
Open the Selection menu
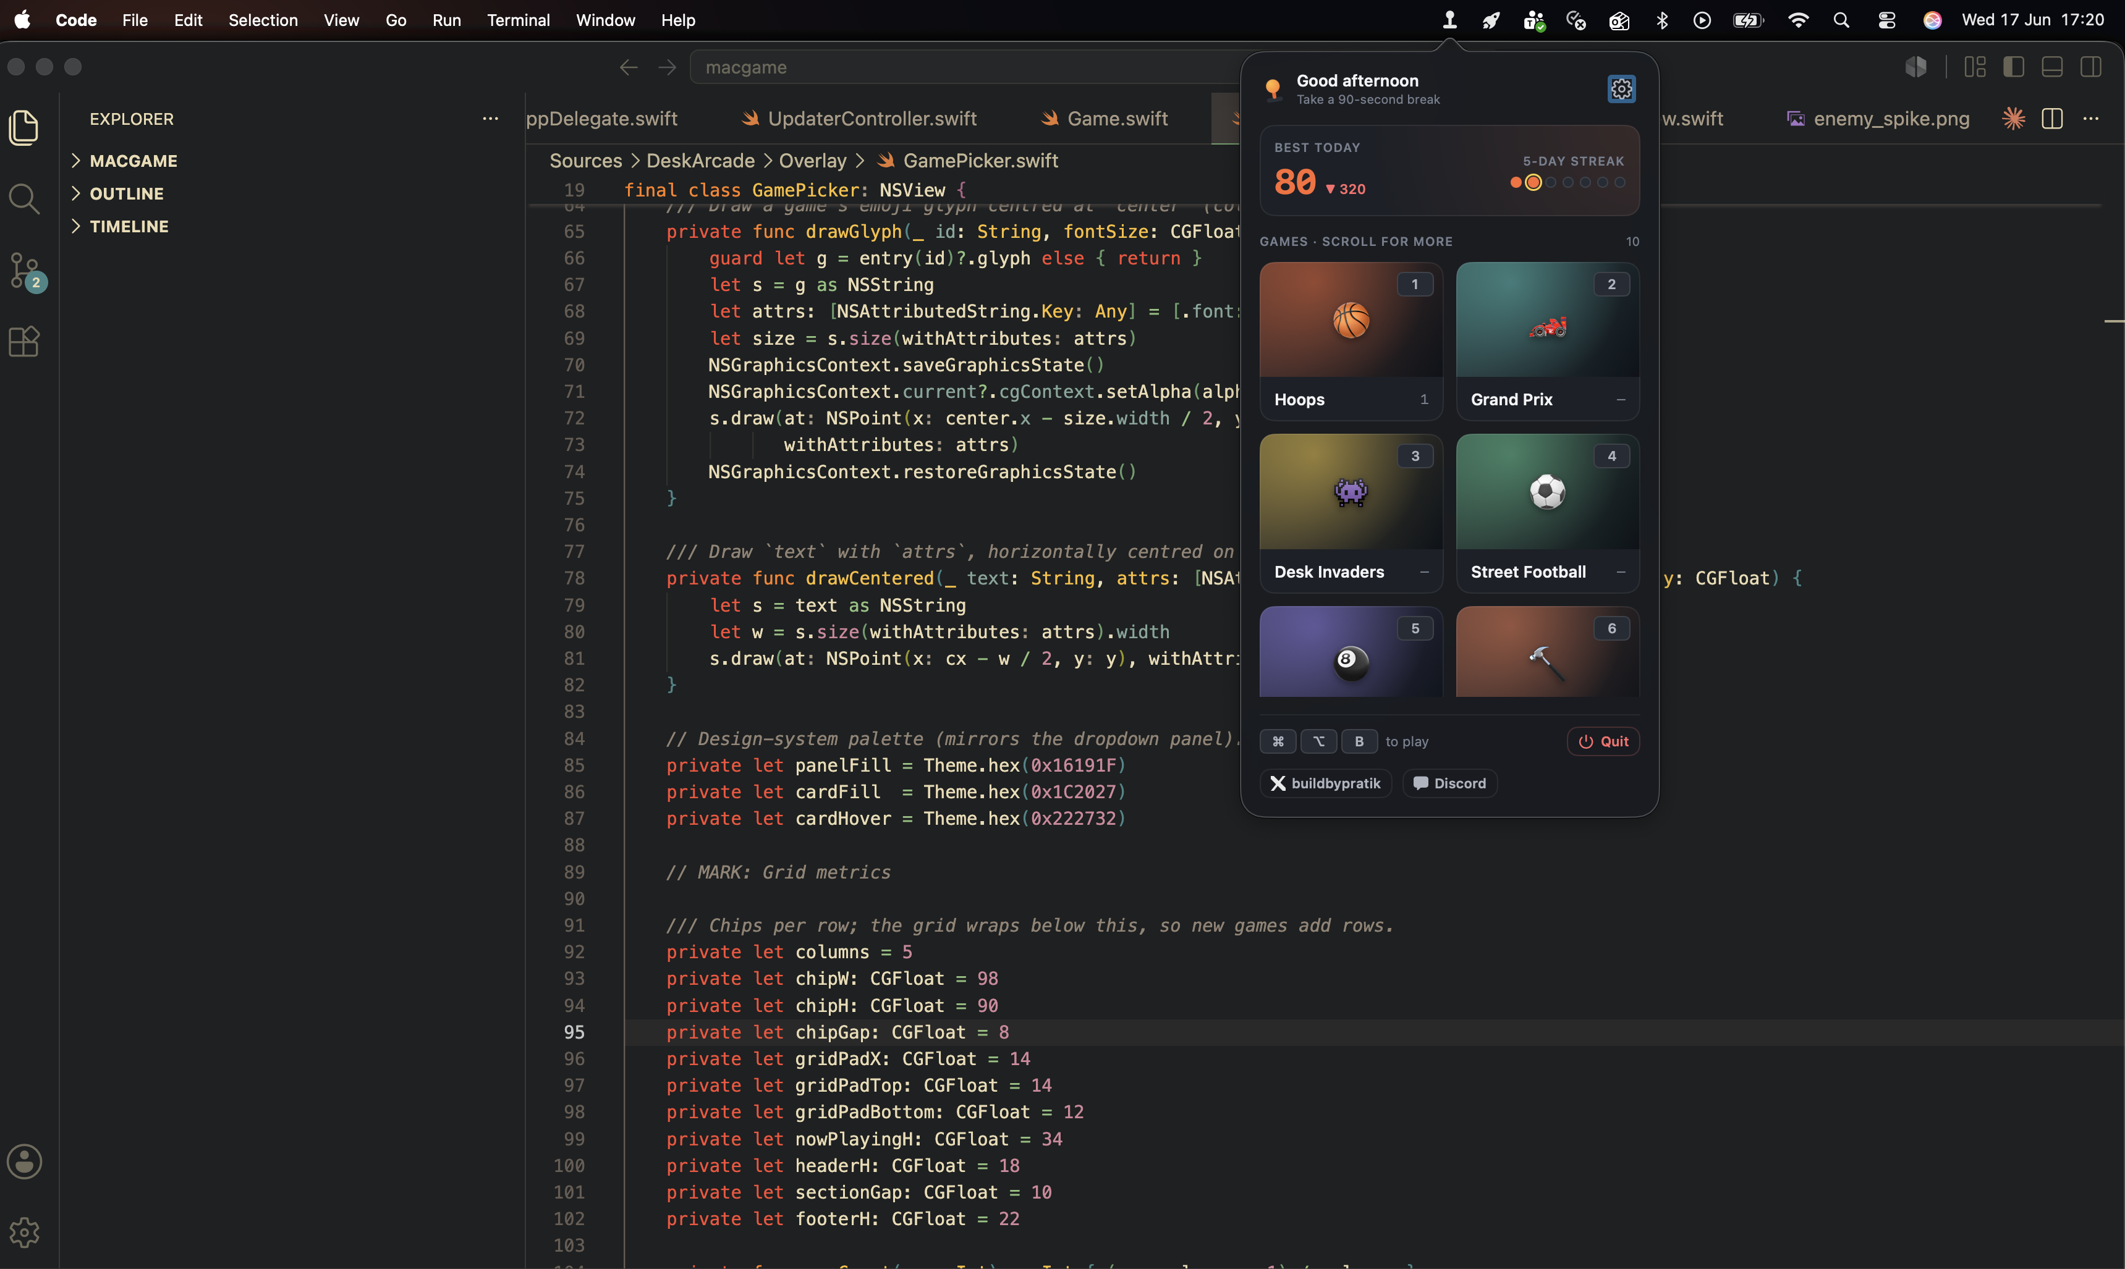click(x=263, y=20)
